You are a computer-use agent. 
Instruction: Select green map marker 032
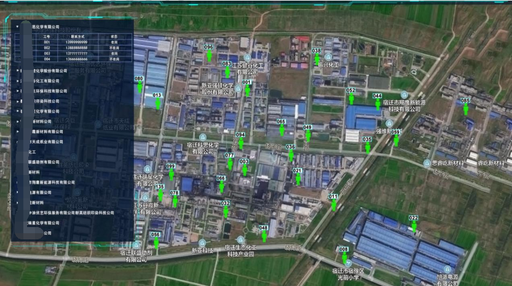[x=226, y=212]
